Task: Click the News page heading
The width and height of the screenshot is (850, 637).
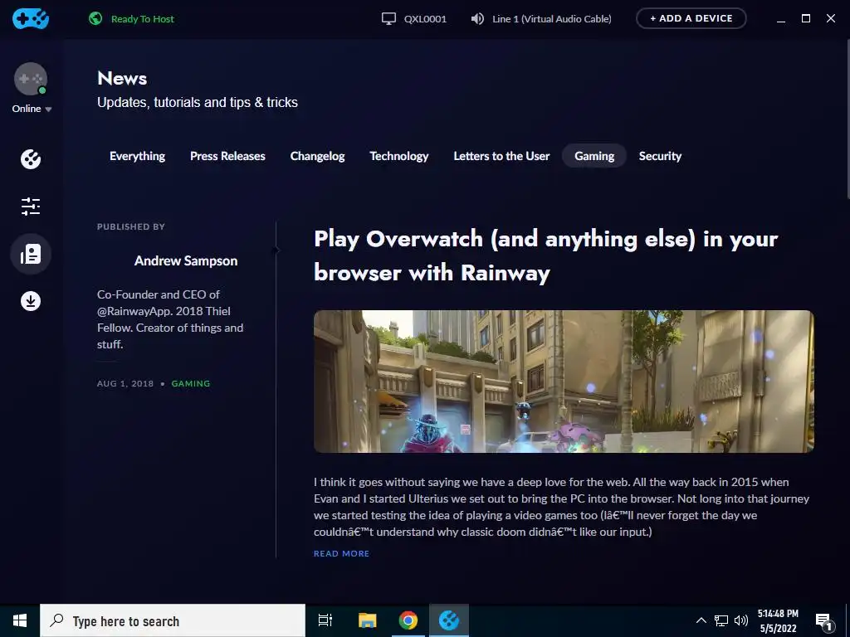Action: (122, 78)
